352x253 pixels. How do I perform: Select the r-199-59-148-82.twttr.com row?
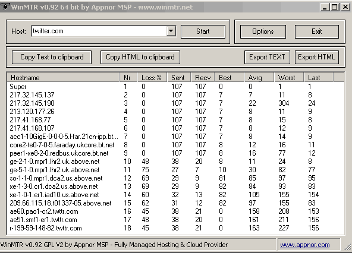175,228
